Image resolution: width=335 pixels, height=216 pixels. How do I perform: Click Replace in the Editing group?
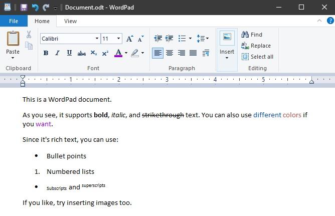click(256, 46)
